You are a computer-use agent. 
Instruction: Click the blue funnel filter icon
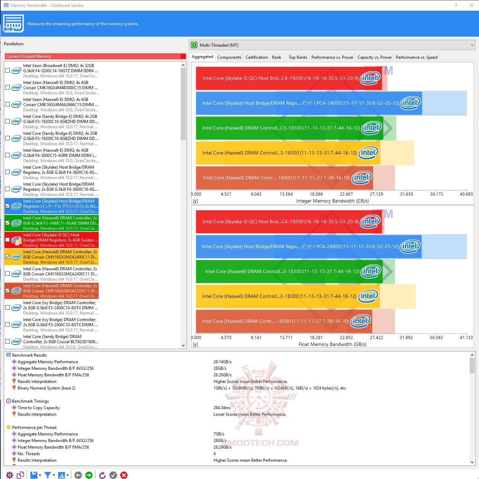coord(48,475)
